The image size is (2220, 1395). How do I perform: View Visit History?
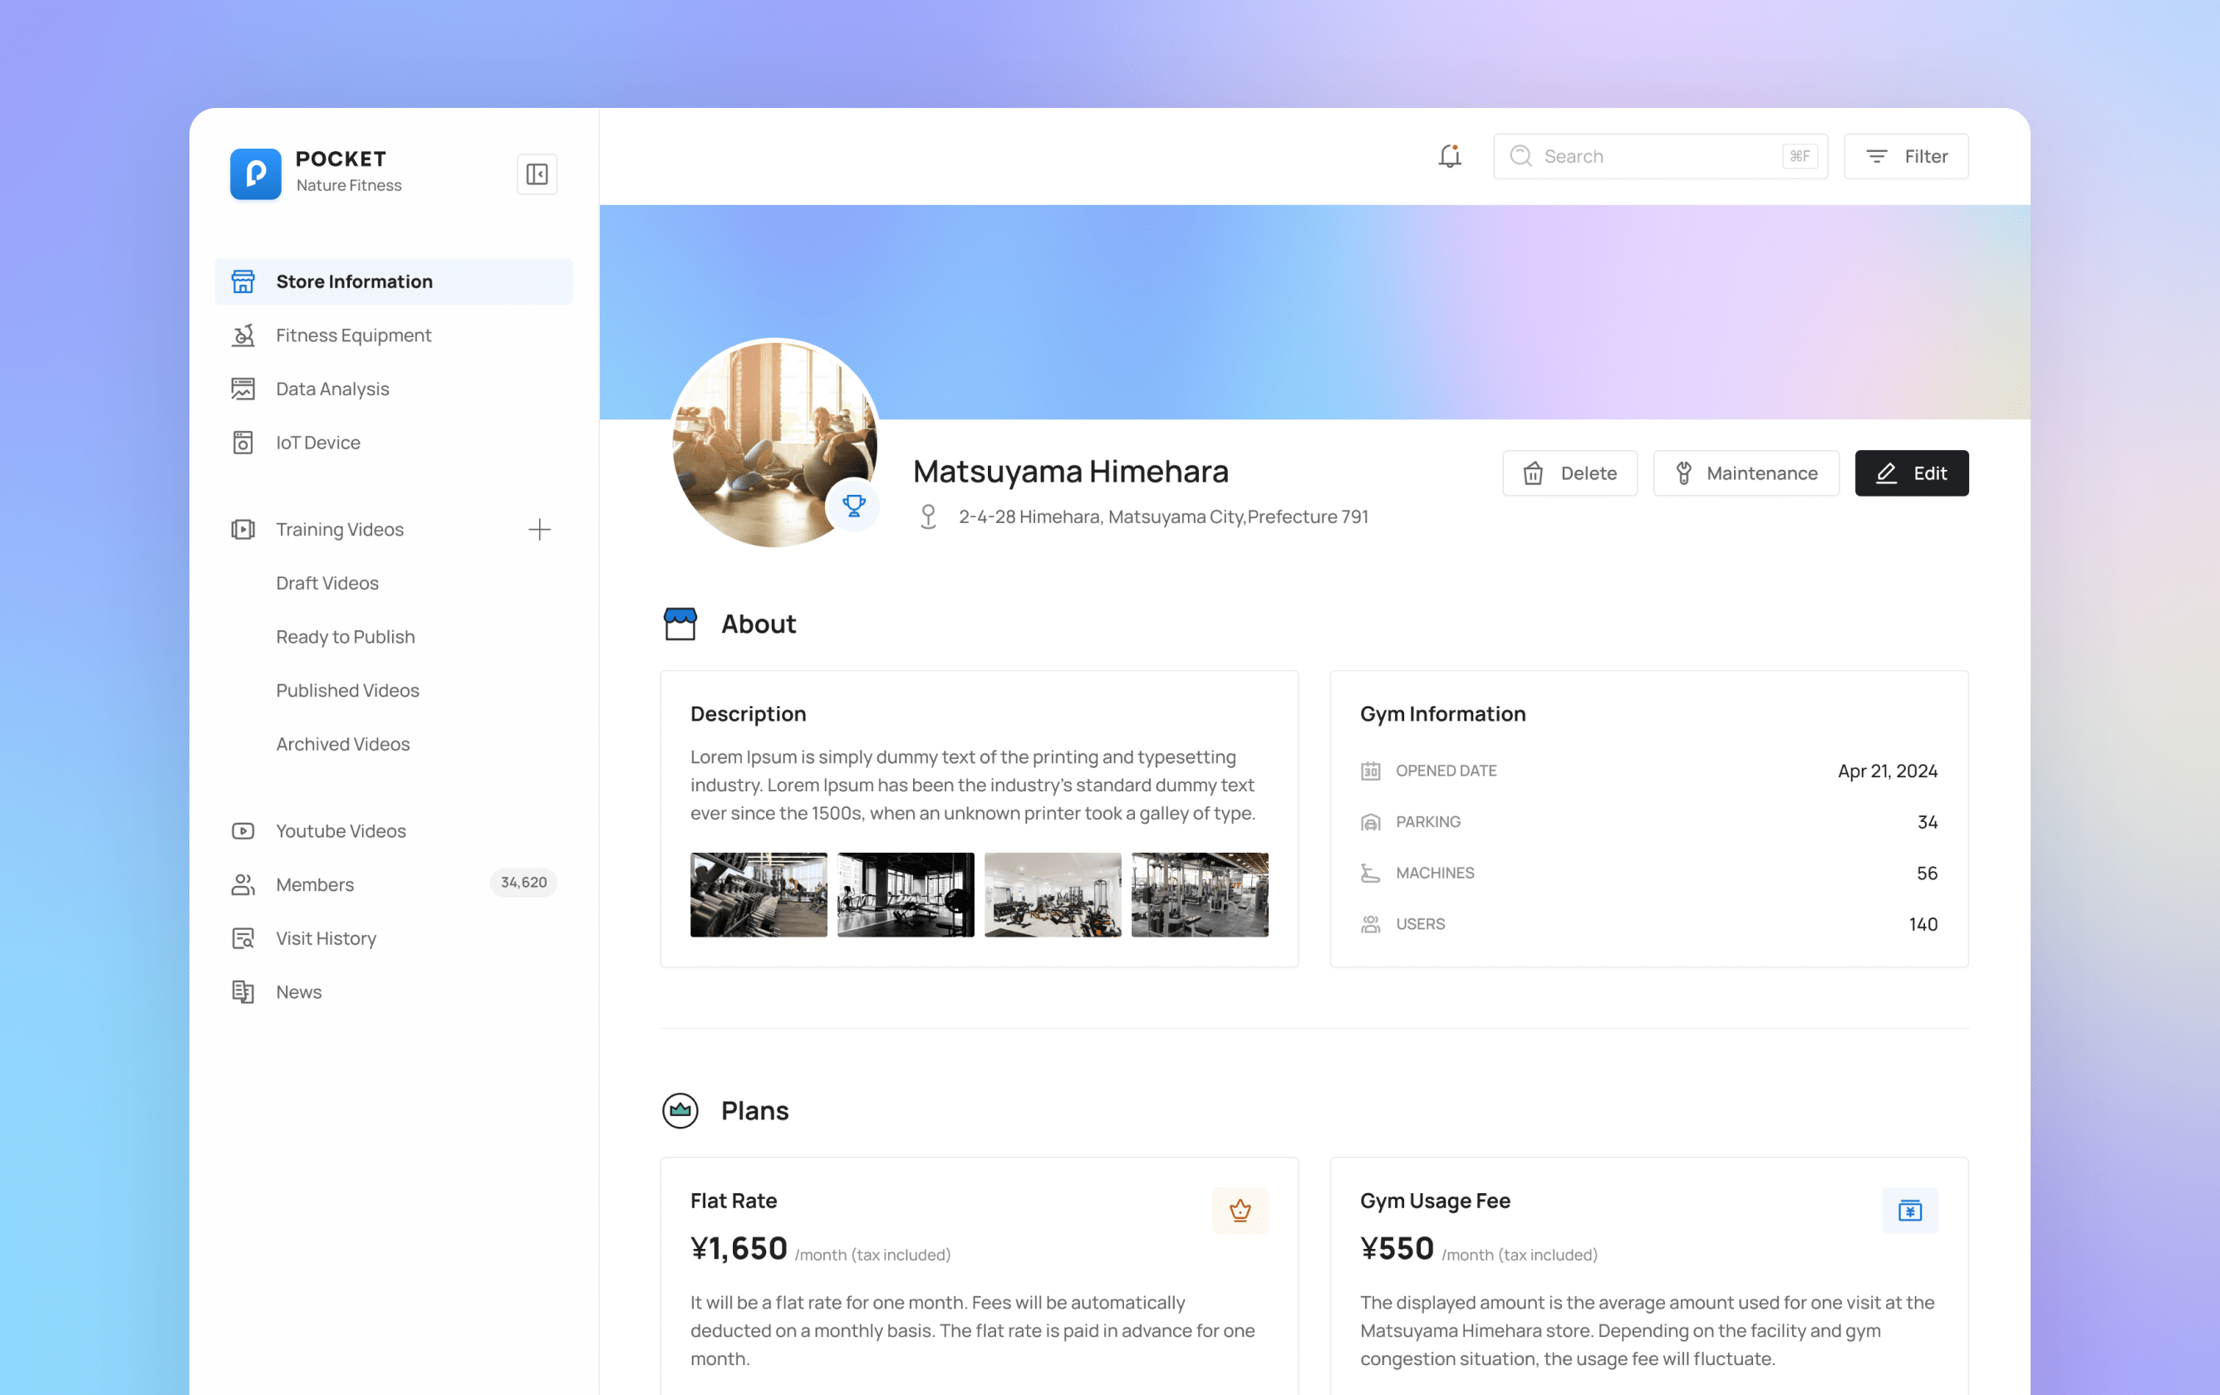click(x=394, y=938)
